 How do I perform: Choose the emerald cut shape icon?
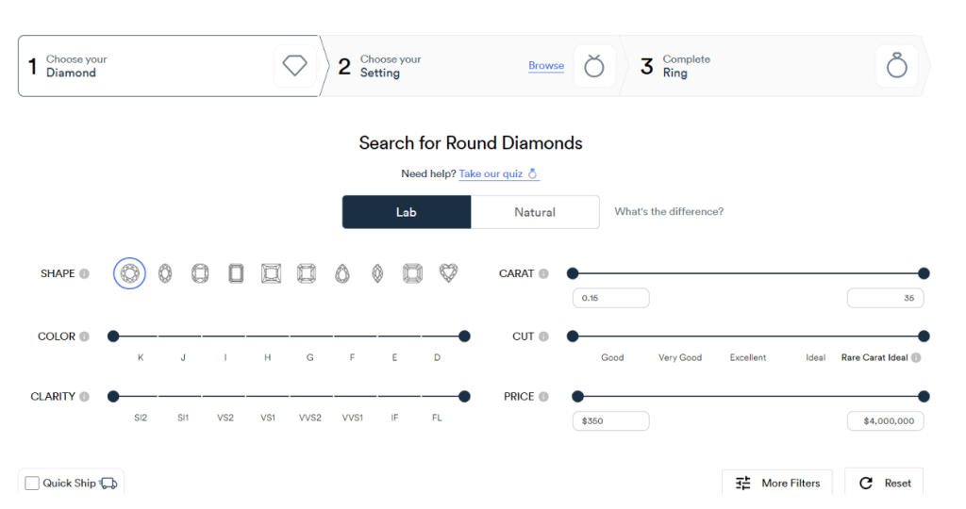click(236, 273)
